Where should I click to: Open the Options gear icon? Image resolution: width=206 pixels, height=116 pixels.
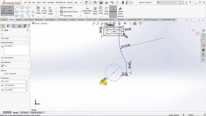pyautogui.click(x=131, y=2)
